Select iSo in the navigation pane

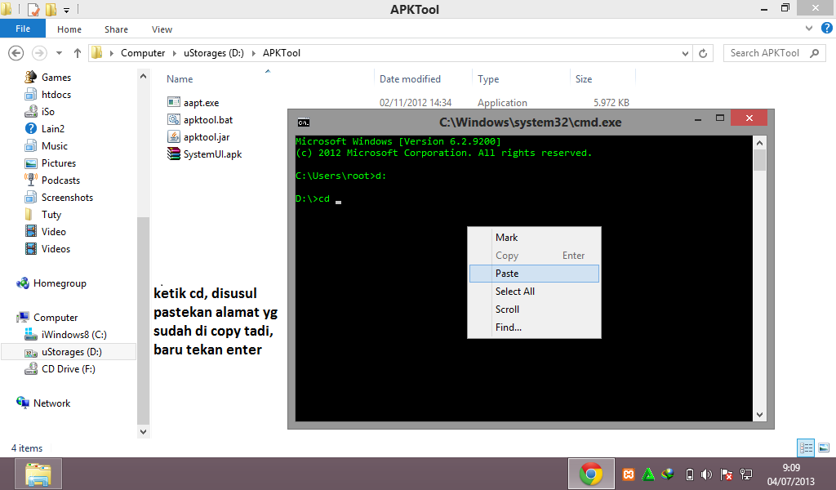(x=48, y=111)
